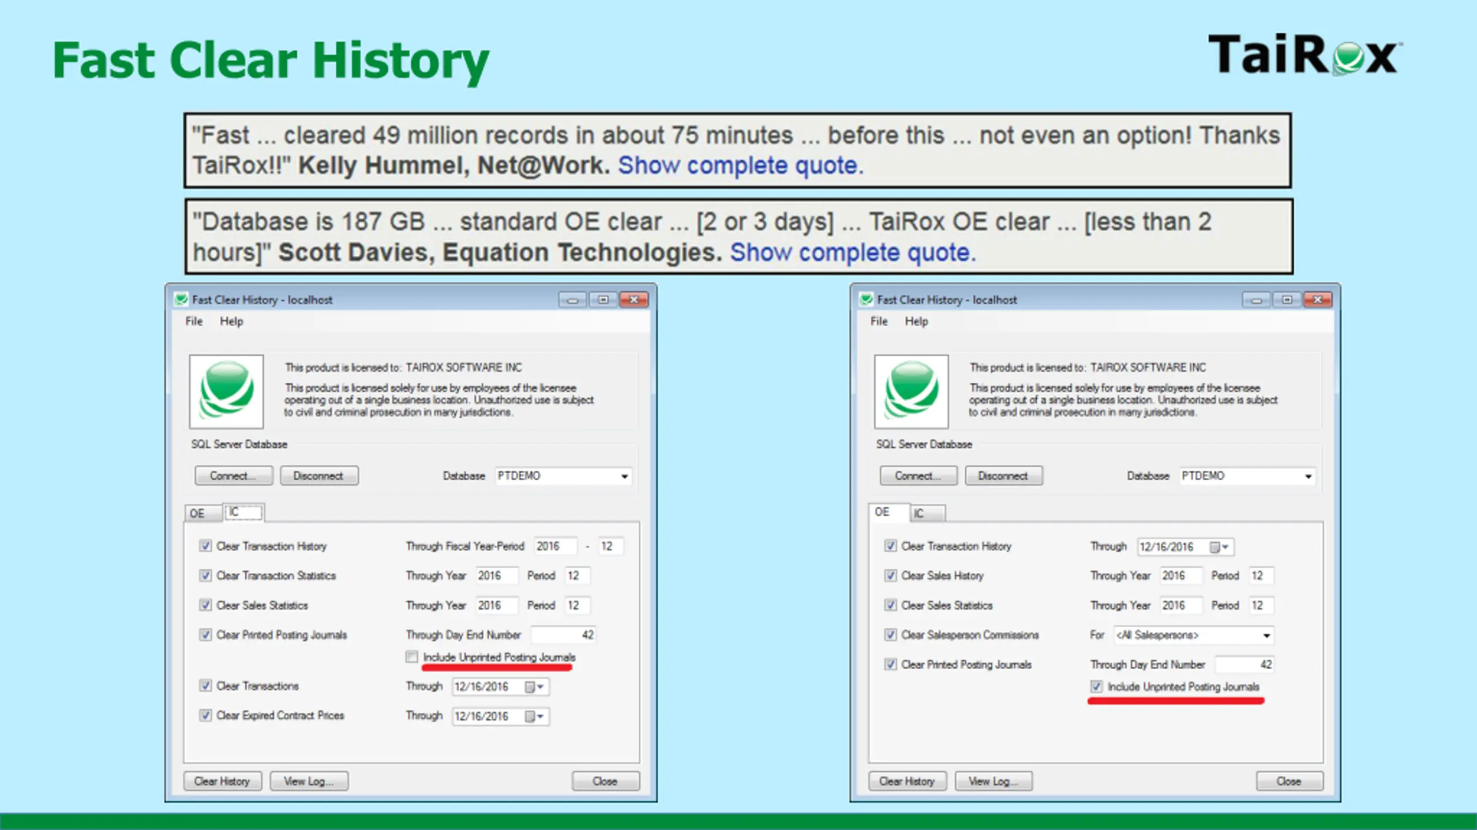Enable Include Unprinted Posting Journals in left window
Viewport: 1477px width, 830px height.
tap(411, 657)
